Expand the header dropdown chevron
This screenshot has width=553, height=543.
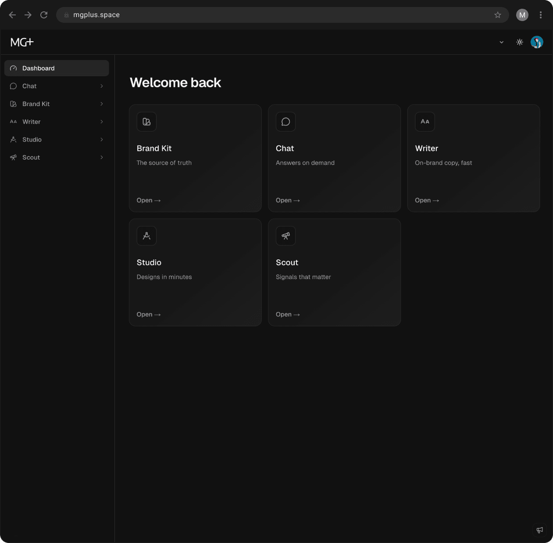(x=502, y=42)
